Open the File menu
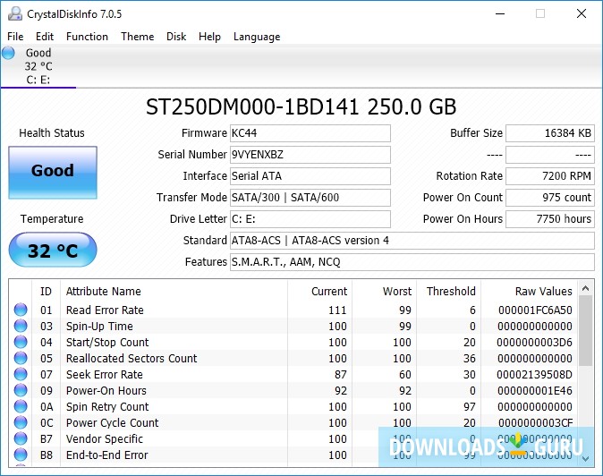Viewport: 603px width, 476px height. 15,37
